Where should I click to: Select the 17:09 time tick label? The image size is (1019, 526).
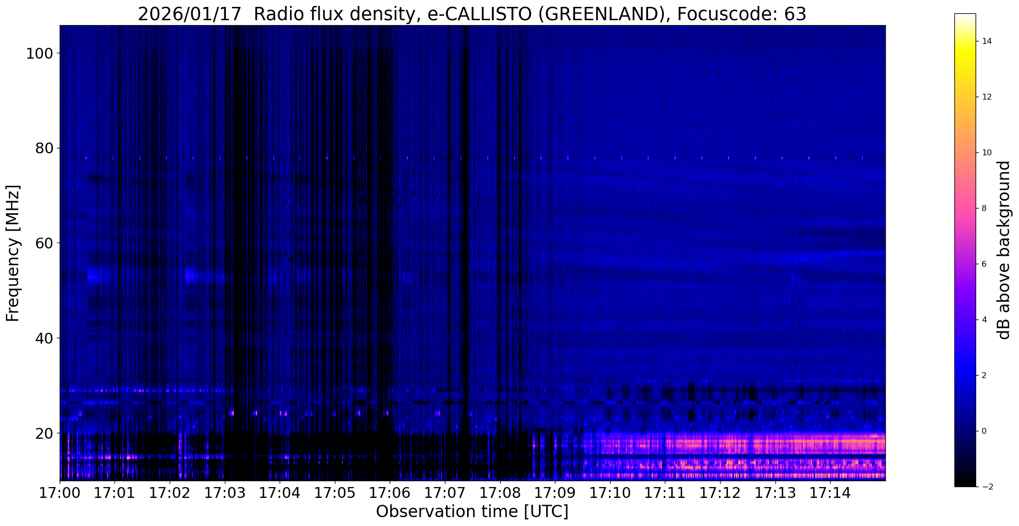tap(555, 492)
